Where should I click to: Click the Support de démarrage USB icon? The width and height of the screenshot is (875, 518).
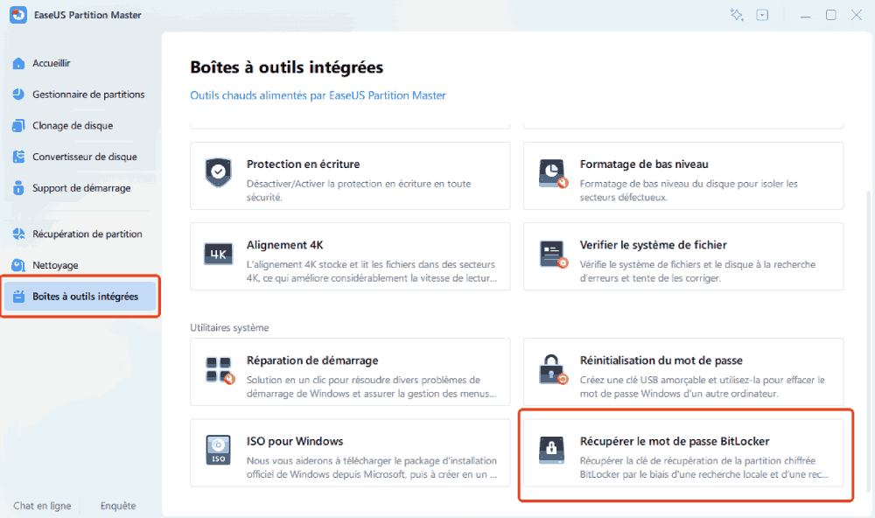[18, 188]
